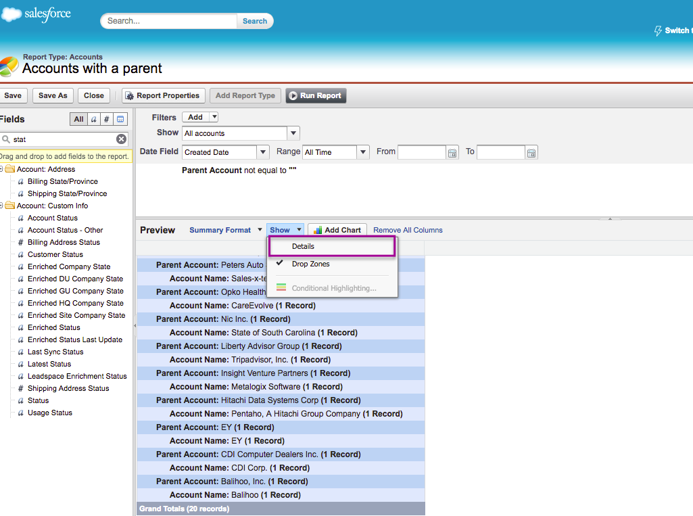Click the Close button
The width and height of the screenshot is (693, 516).
point(94,95)
